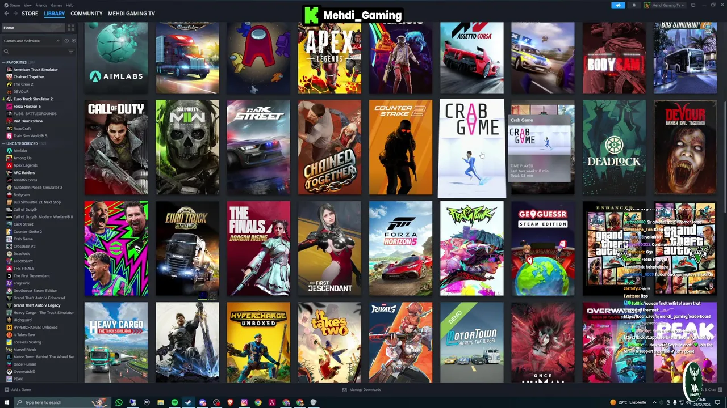Open Brave browser from taskbar
This screenshot has width=727, height=408.
[x=230, y=402]
